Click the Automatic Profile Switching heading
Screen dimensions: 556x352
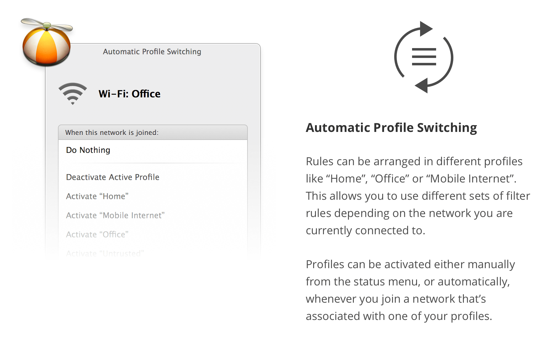click(391, 127)
